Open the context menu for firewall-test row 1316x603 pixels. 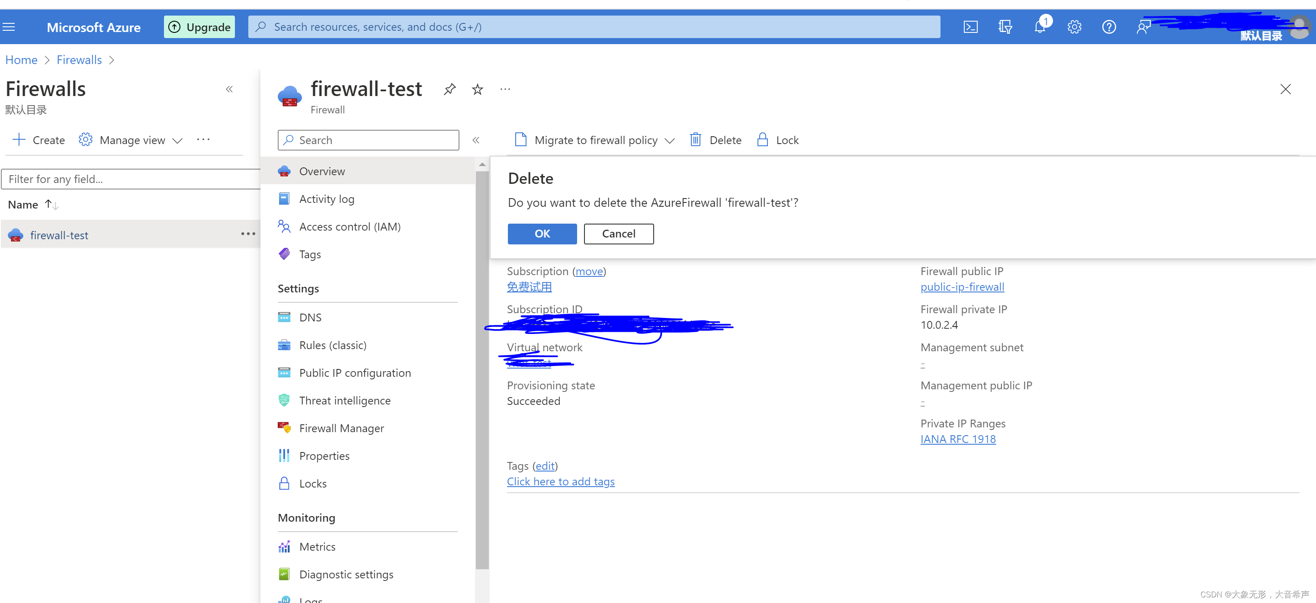248,234
